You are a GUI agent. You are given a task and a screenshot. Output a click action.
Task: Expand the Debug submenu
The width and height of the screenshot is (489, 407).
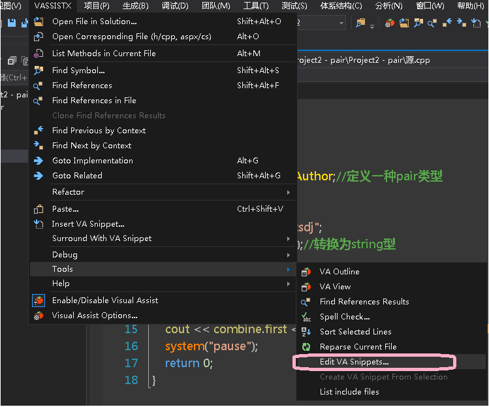tap(65, 255)
